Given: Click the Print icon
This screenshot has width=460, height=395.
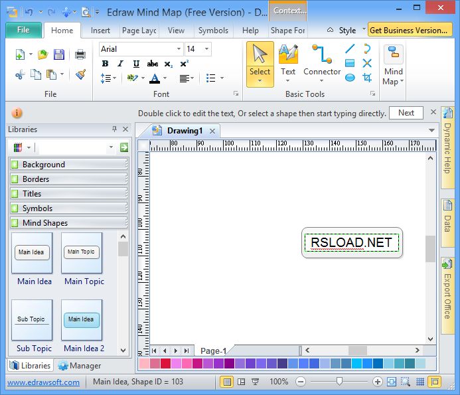Looking at the screenshot, I should pos(80,54).
